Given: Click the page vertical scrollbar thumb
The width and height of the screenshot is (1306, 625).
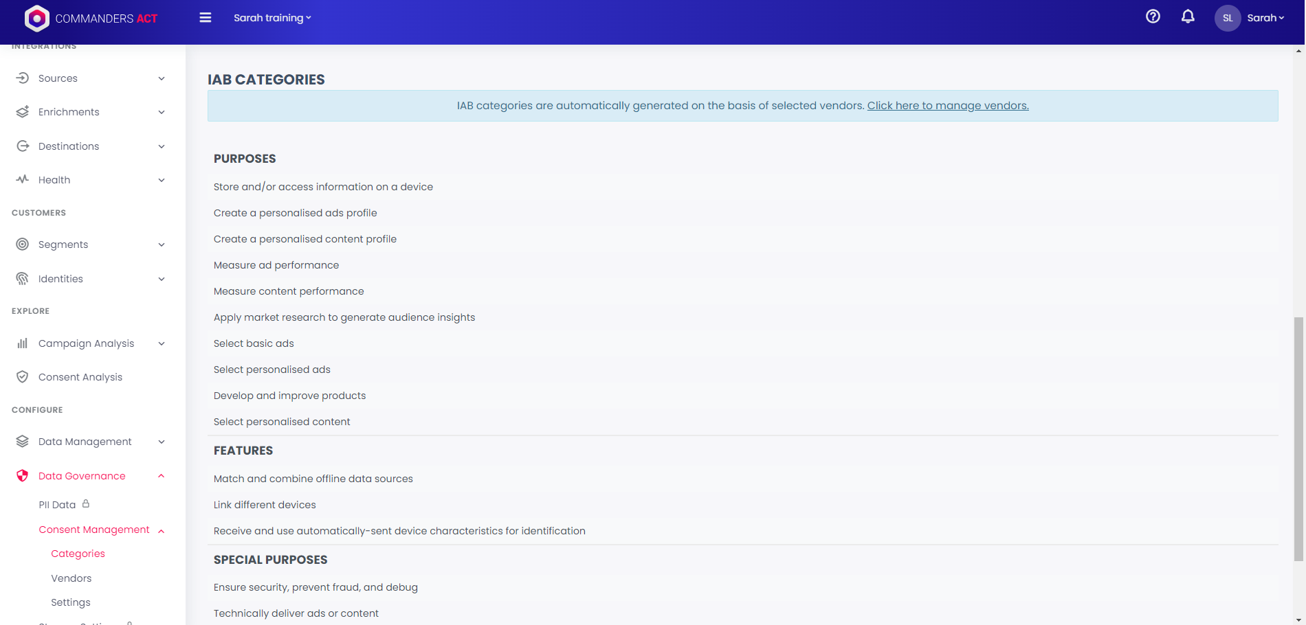Looking at the screenshot, I should pos(1298,440).
